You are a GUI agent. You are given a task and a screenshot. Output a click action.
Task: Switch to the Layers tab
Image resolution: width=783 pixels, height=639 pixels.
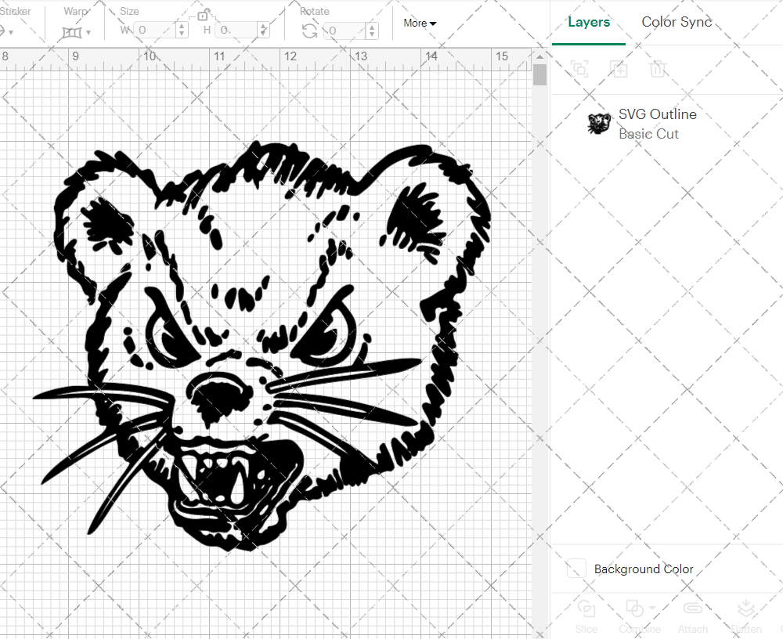coord(589,22)
